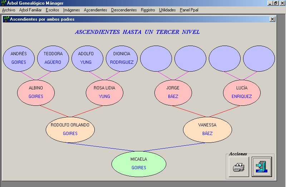Restore down the main application window
This screenshot has width=286, height=187.
click(x=276, y=3)
